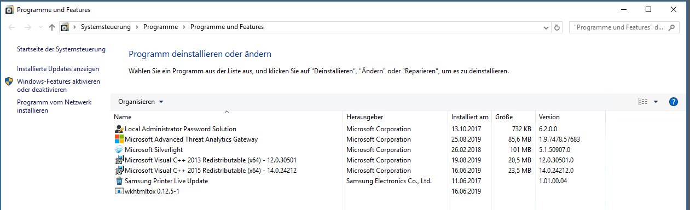
Task: Go up one level with Up arrow
Action: [x=52, y=27]
